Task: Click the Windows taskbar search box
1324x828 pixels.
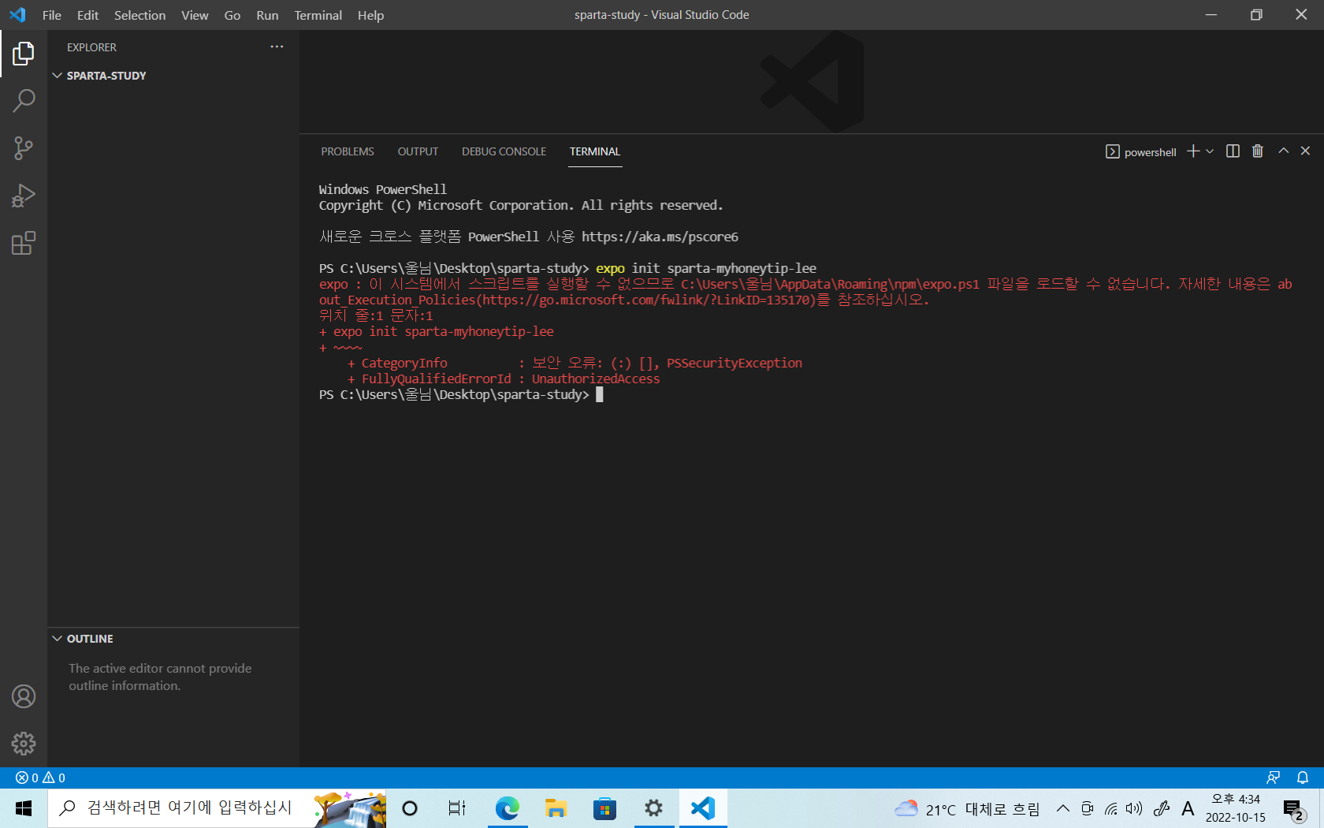Action: coord(217,808)
